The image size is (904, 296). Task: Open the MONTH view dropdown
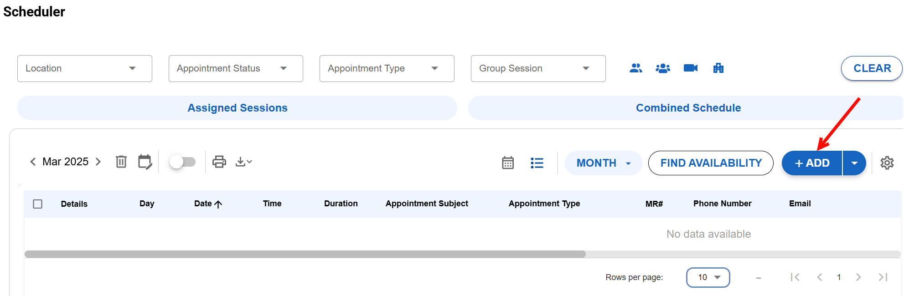pos(603,163)
